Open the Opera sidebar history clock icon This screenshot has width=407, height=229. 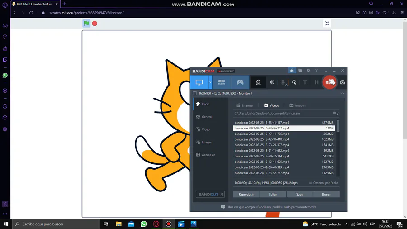click(5, 106)
